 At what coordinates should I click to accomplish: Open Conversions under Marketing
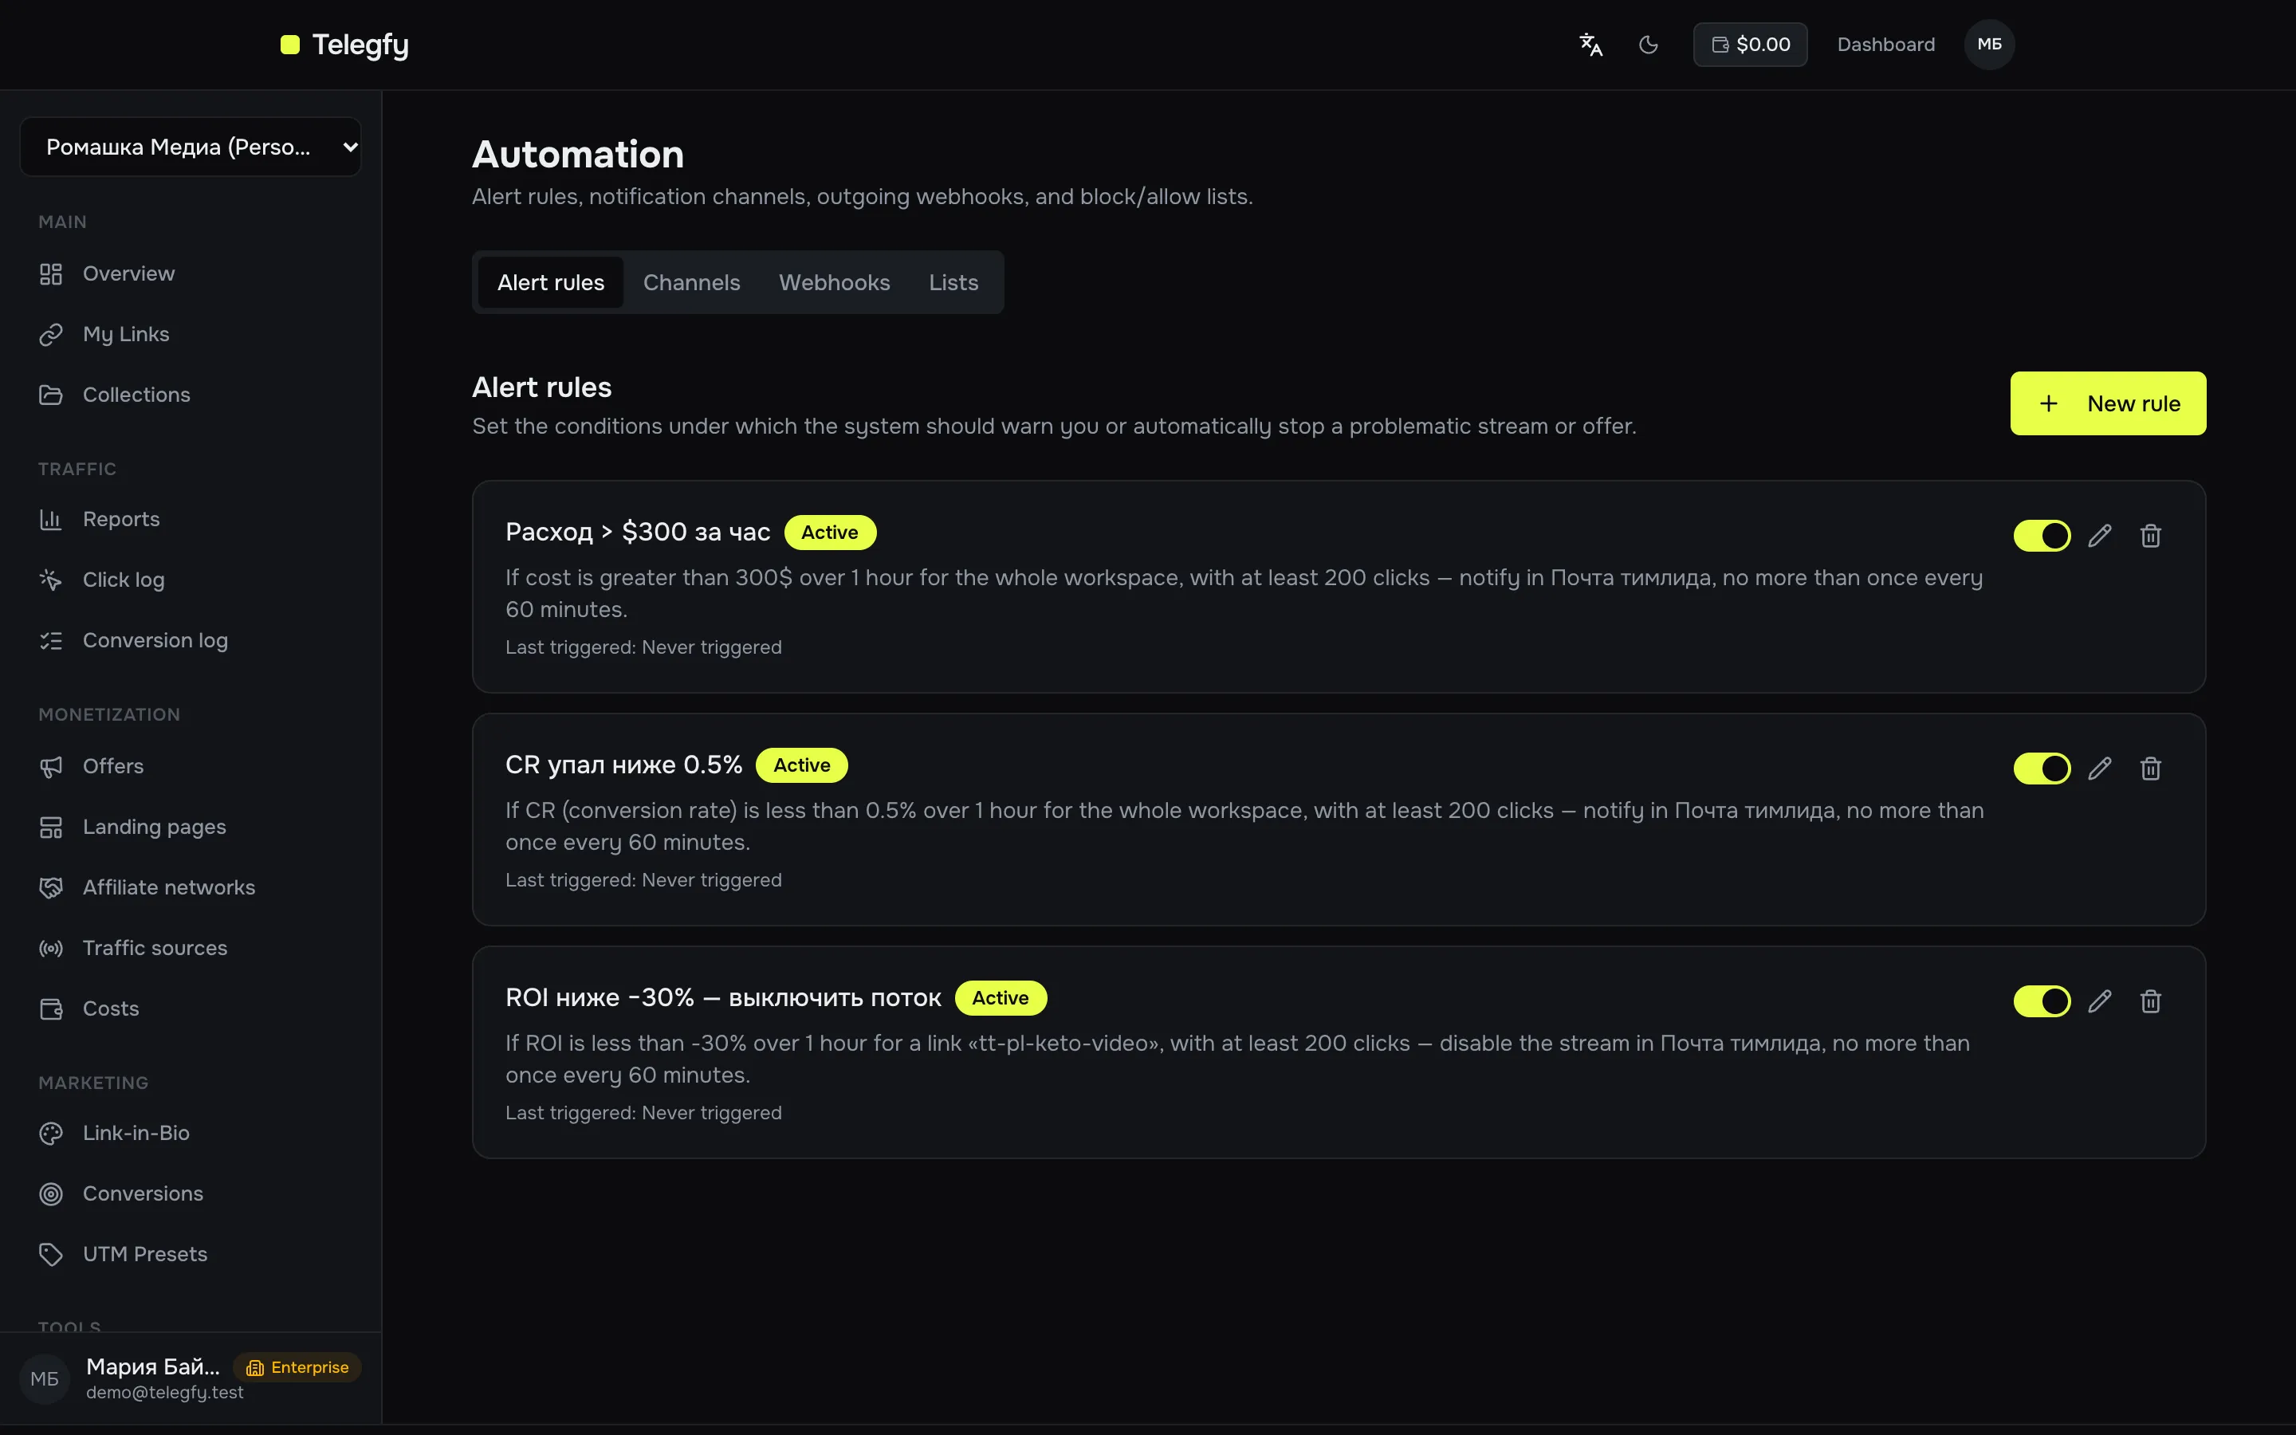pyautogui.click(x=191, y=1194)
